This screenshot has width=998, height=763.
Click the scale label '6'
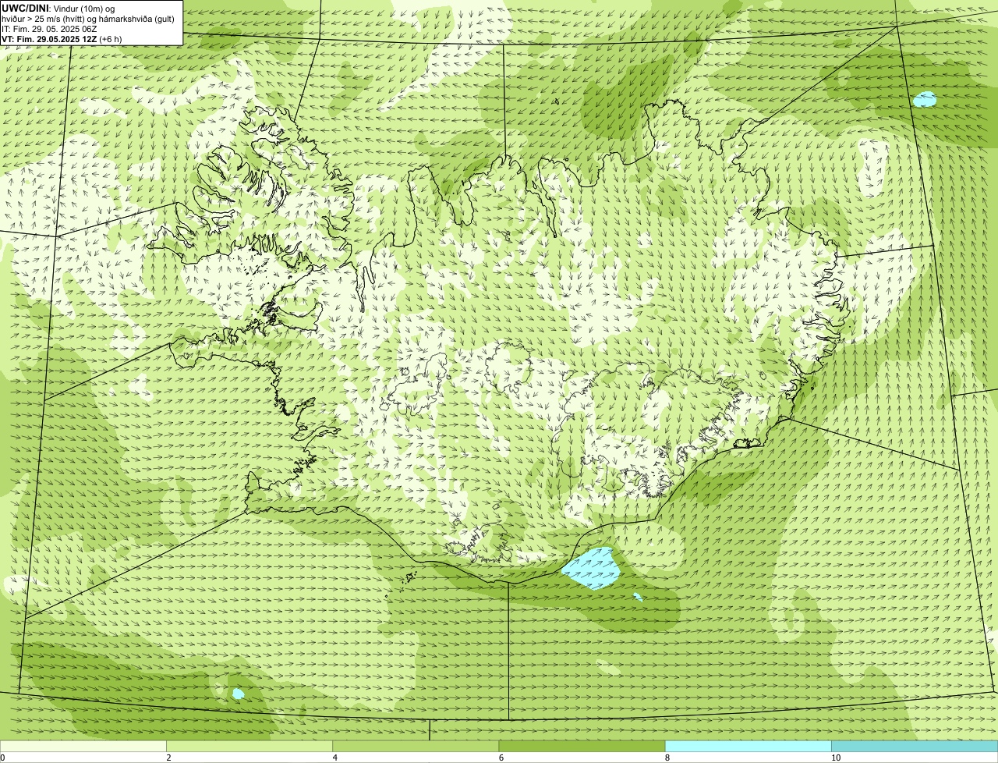pos(501,758)
